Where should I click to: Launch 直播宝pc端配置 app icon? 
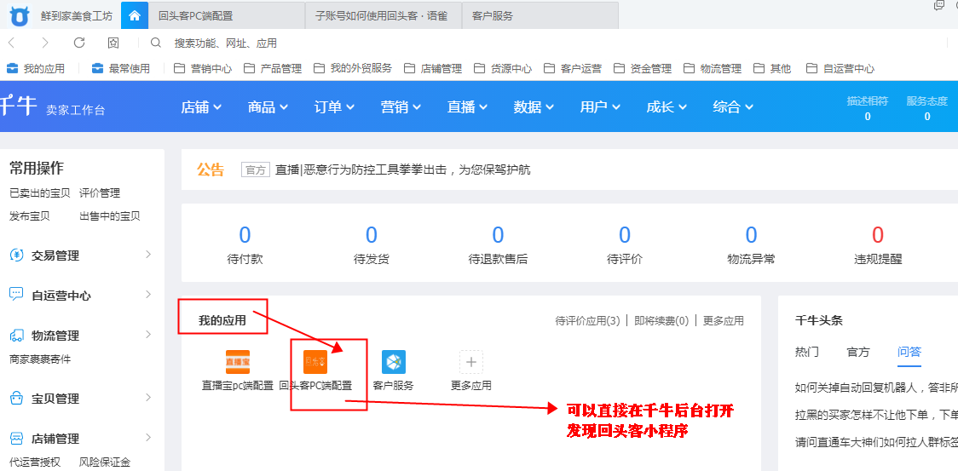click(238, 362)
